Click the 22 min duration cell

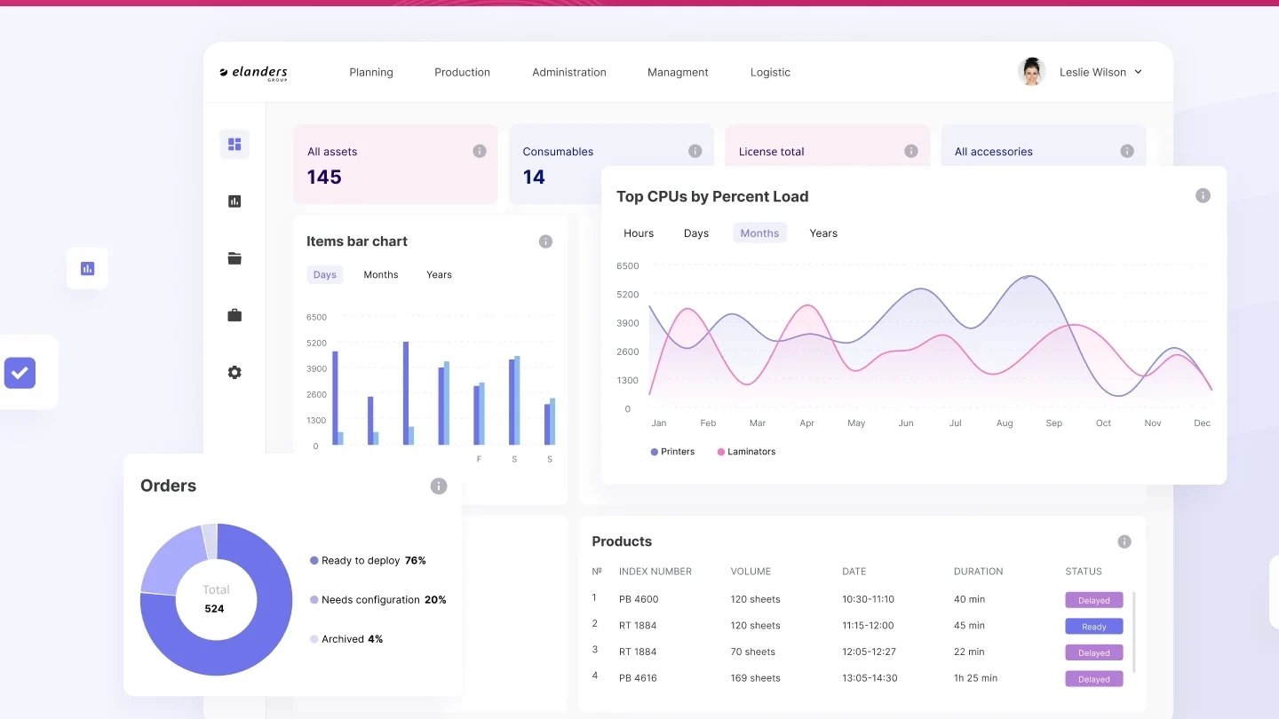969,652
